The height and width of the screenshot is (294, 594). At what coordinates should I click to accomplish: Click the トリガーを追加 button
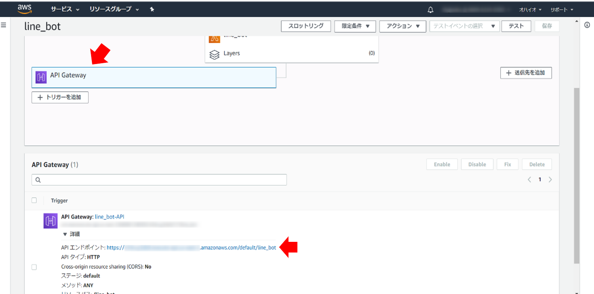coord(60,97)
